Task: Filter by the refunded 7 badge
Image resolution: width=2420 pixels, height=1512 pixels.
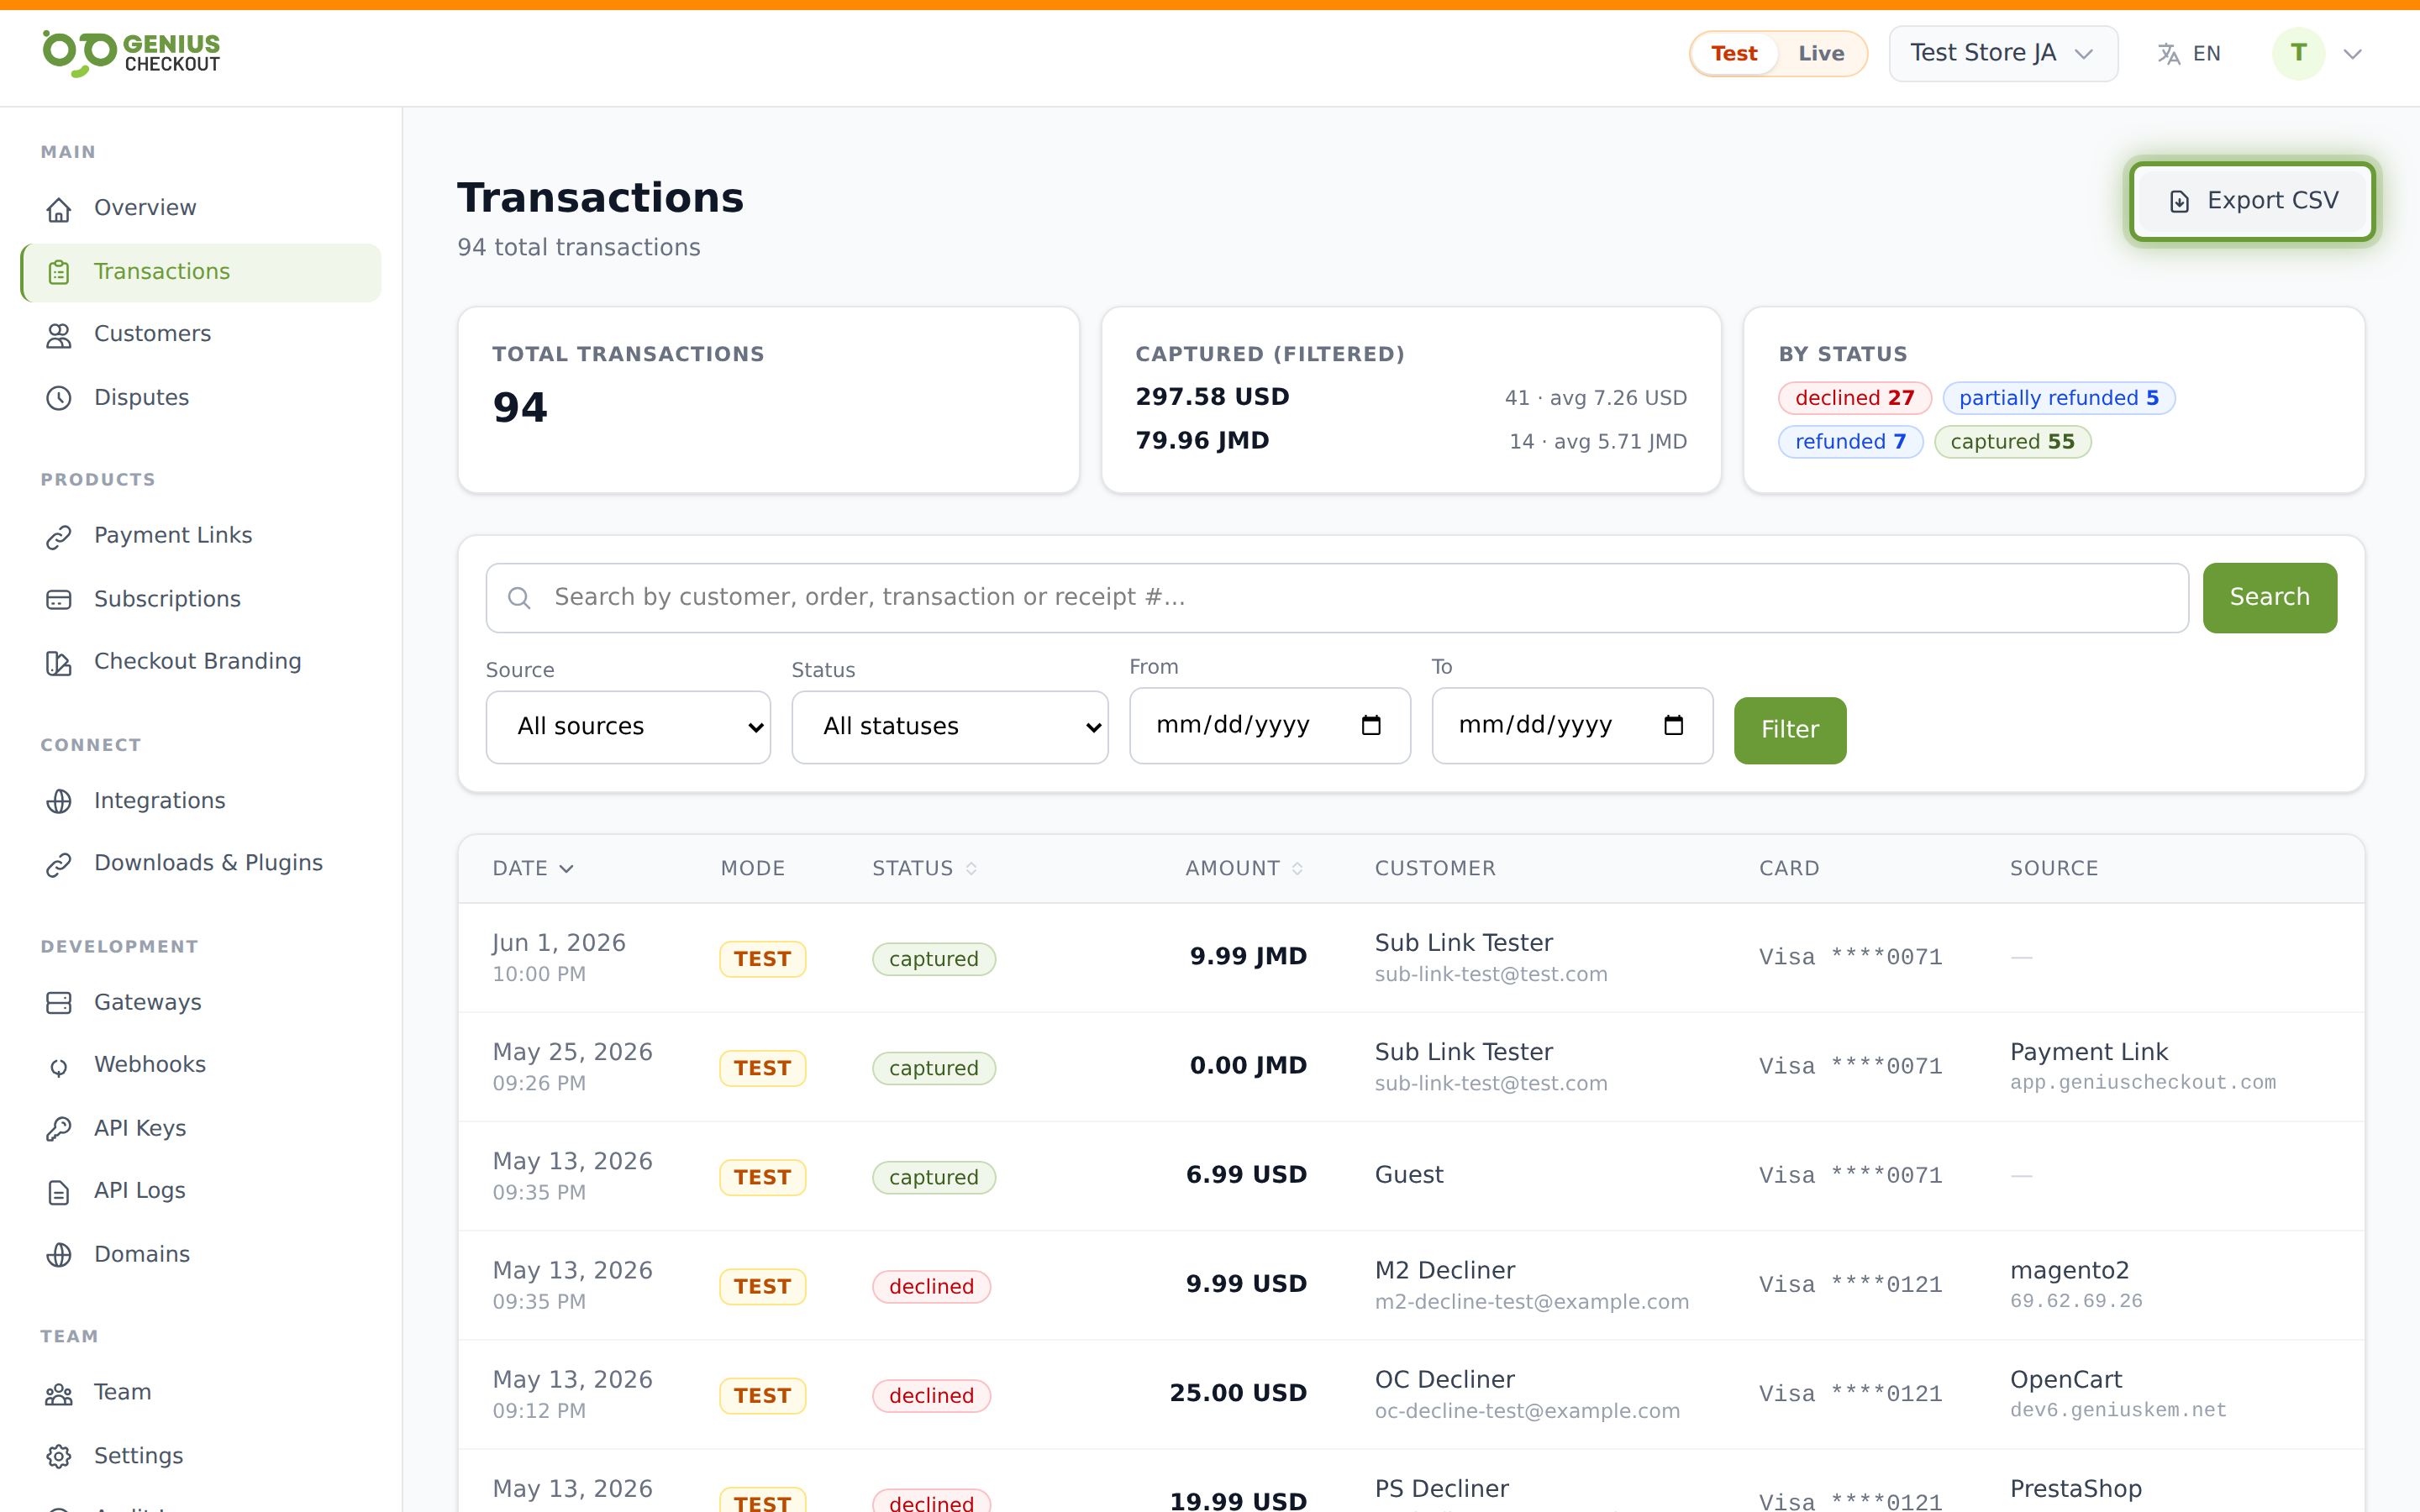Action: [1850, 442]
